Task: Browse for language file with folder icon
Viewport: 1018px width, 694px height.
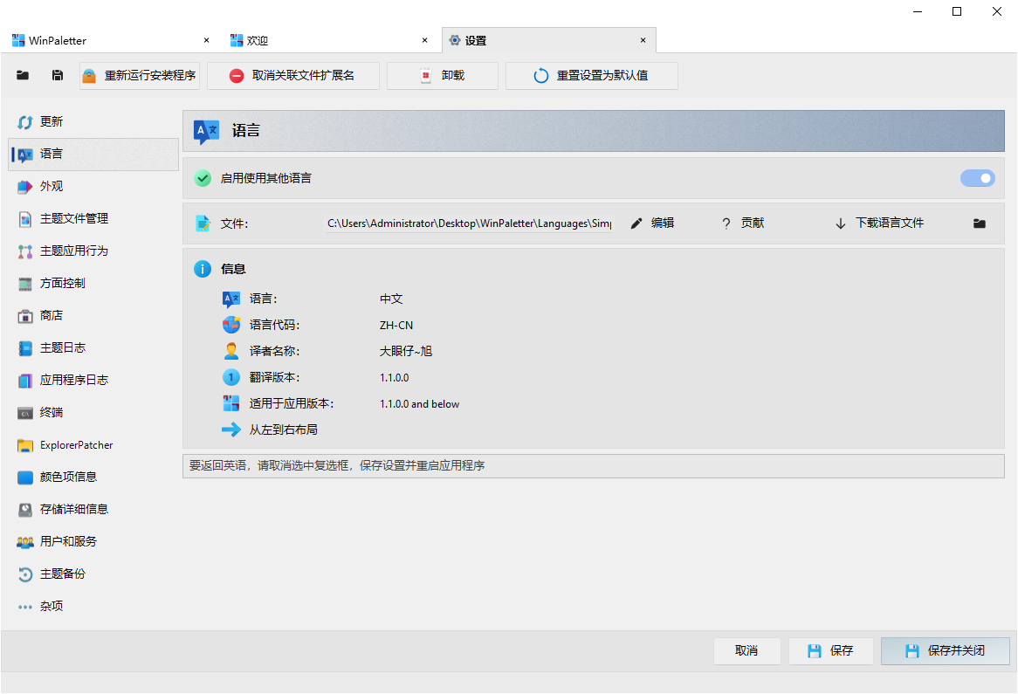Action: pyautogui.click(x=980, y=223)
